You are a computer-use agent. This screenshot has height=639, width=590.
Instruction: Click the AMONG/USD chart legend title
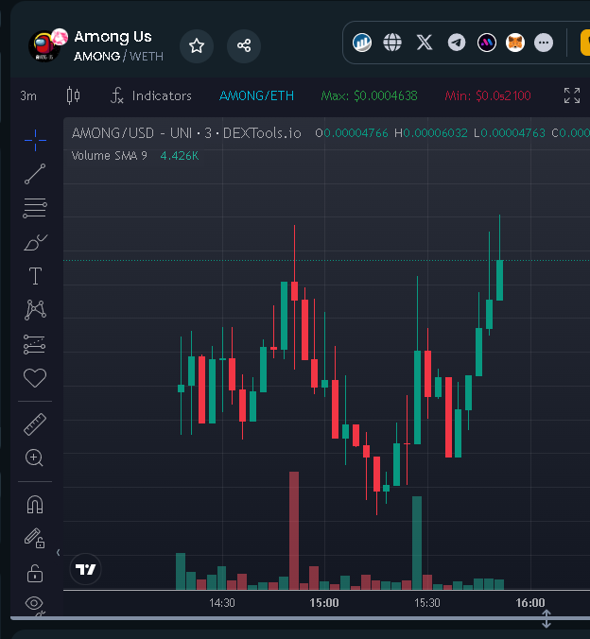pos(186,133)
